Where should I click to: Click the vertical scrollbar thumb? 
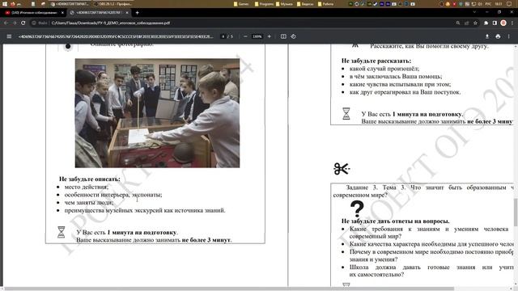click(516, 212)
